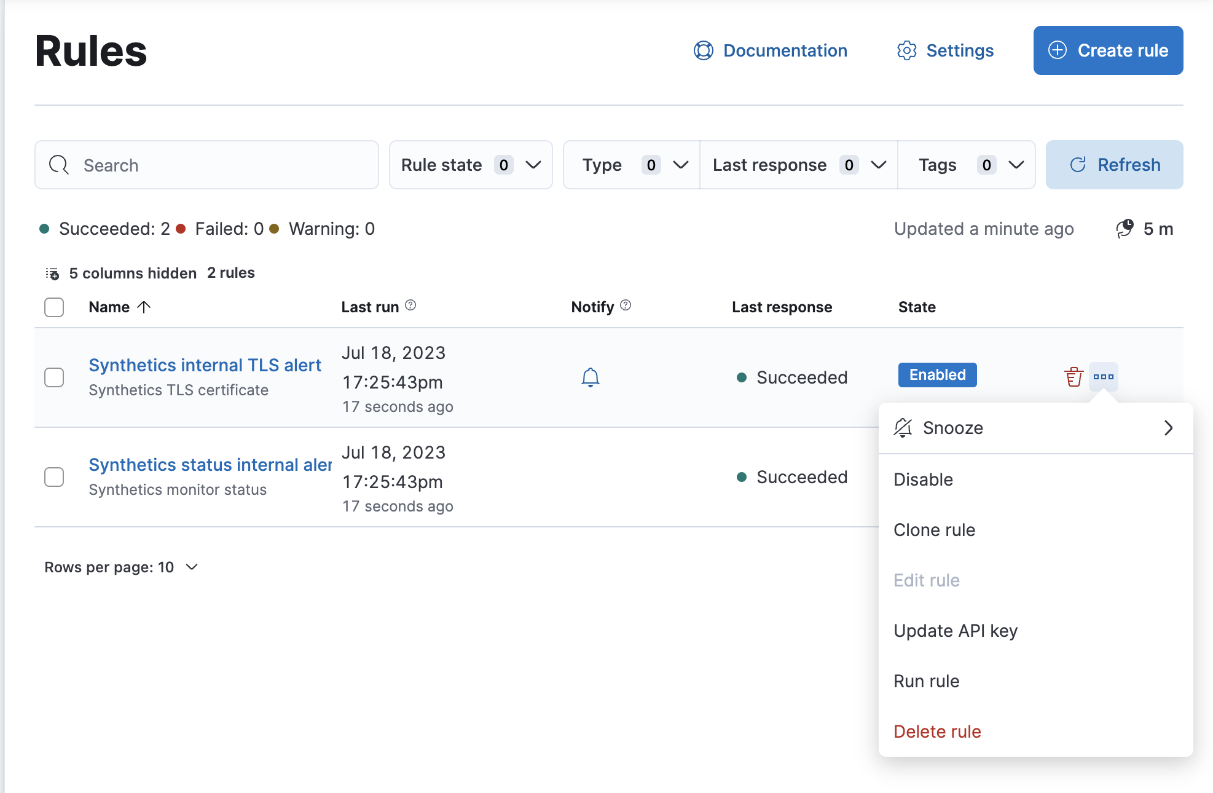
Task: Click the auto-refresh interval clock icon
Action: [x=1125, y=229]
